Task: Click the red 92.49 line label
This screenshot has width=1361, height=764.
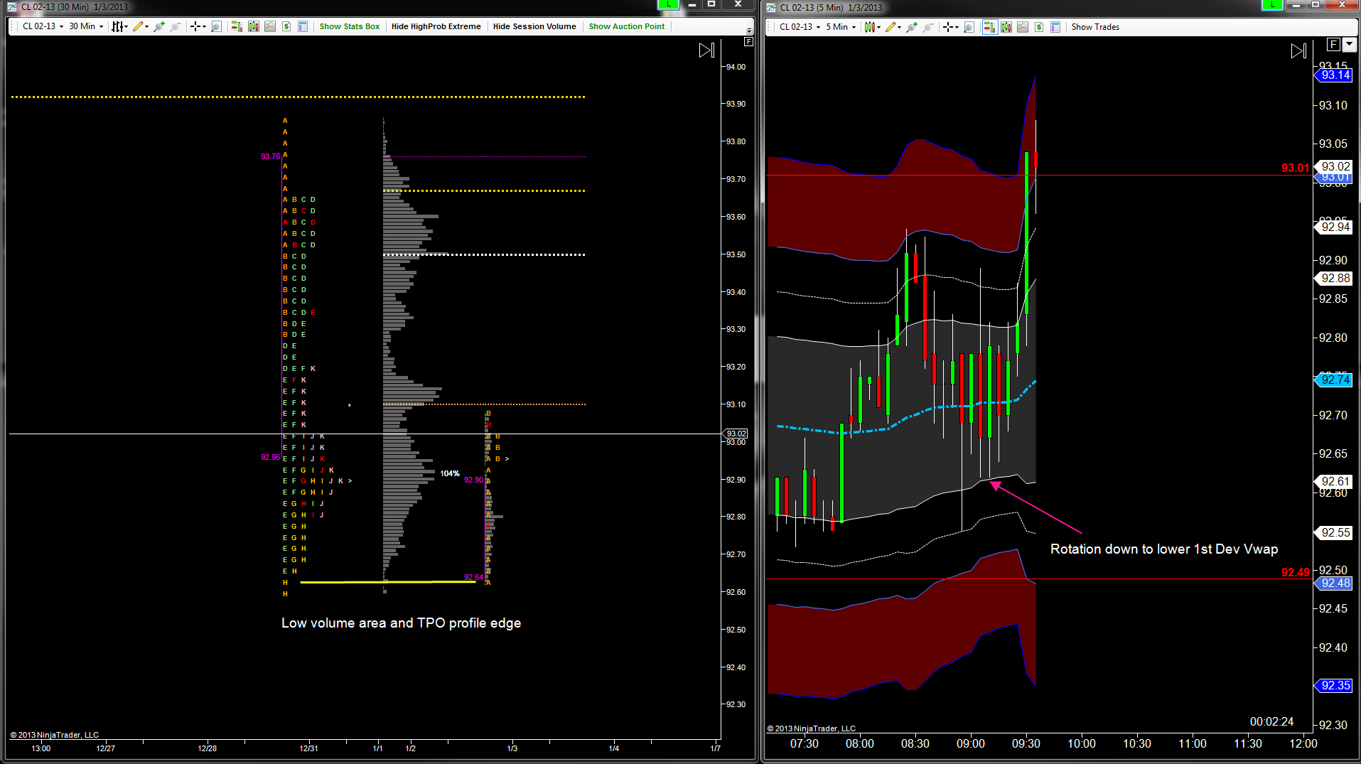Action: coord(1295,573)
